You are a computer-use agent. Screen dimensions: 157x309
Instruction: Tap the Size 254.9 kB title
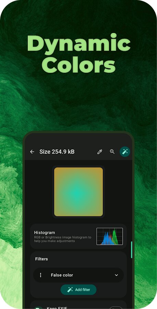[x=57, y=152]
